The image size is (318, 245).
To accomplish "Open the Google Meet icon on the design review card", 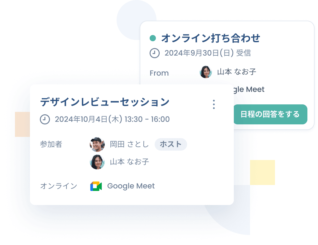I will (97, 186).
